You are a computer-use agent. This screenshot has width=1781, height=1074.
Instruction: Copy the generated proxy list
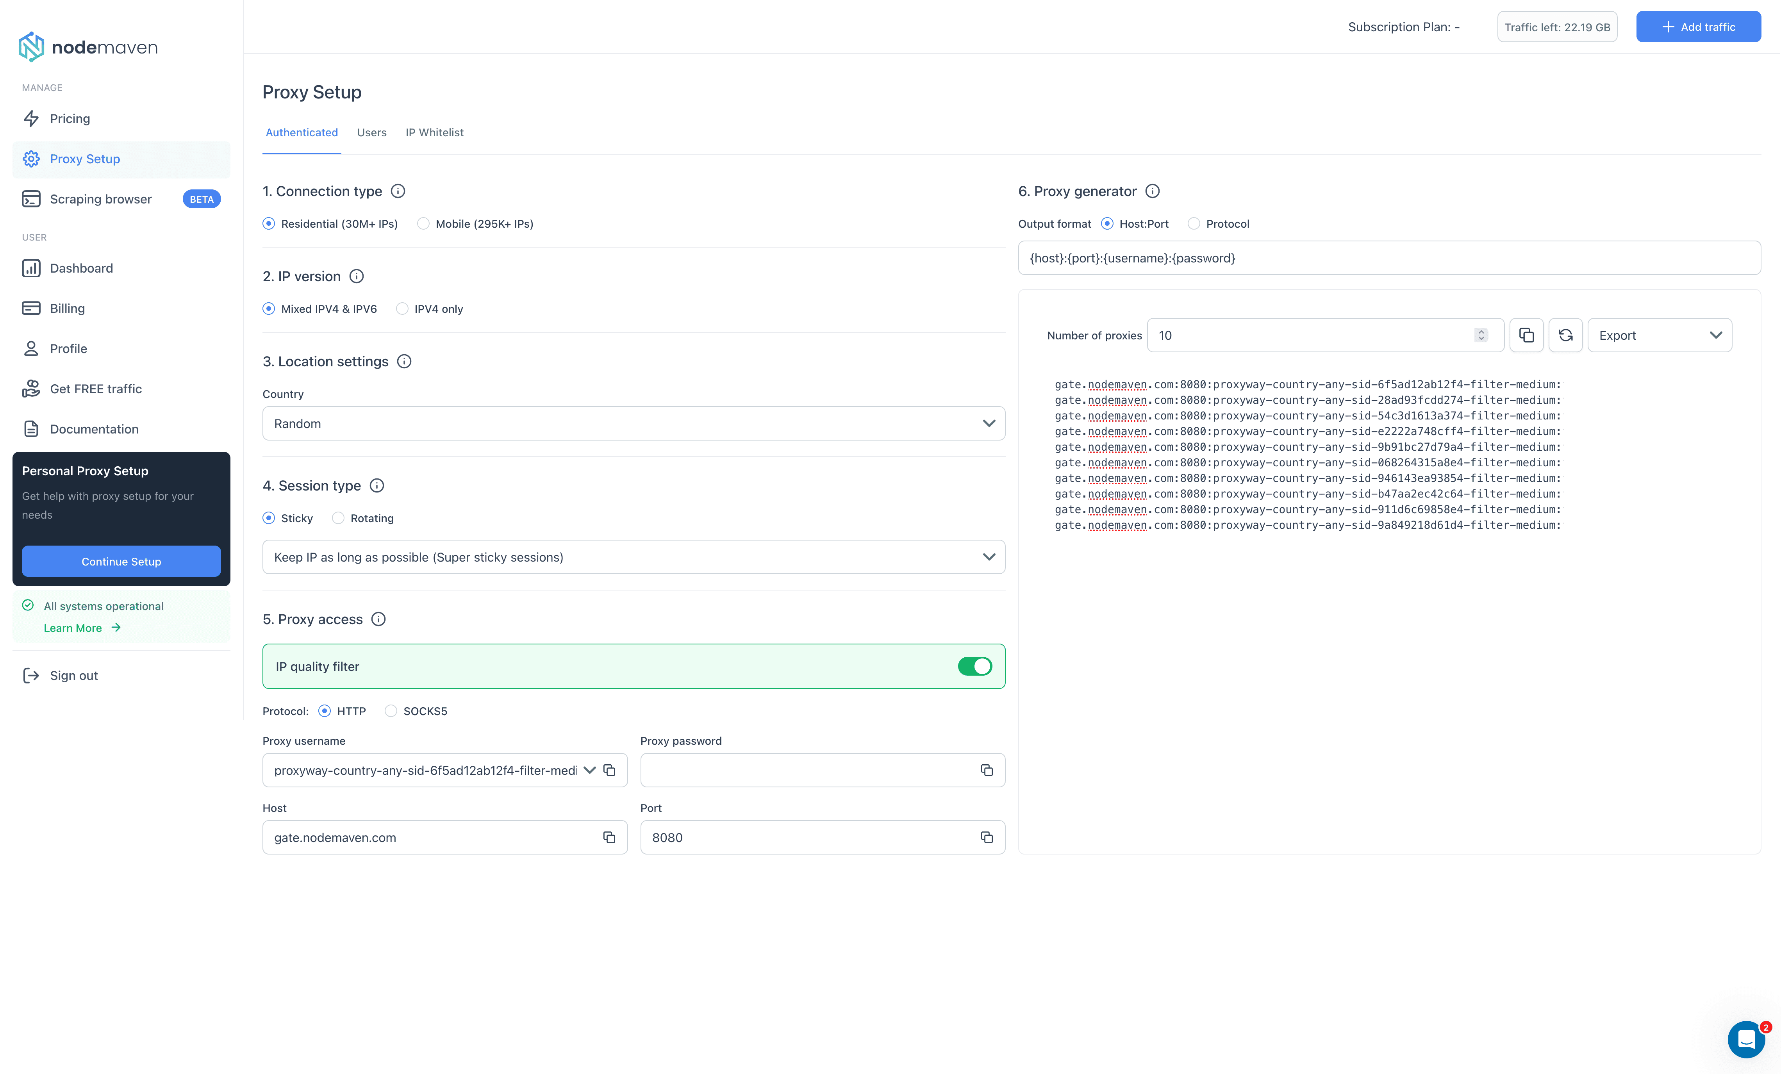pyautogui.click(x=1527, y=335)
